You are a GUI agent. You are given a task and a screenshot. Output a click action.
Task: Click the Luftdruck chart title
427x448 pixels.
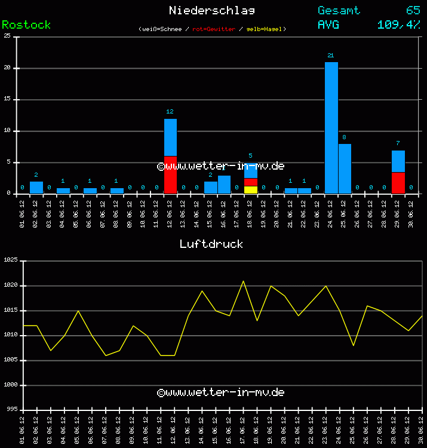(211, 244)
